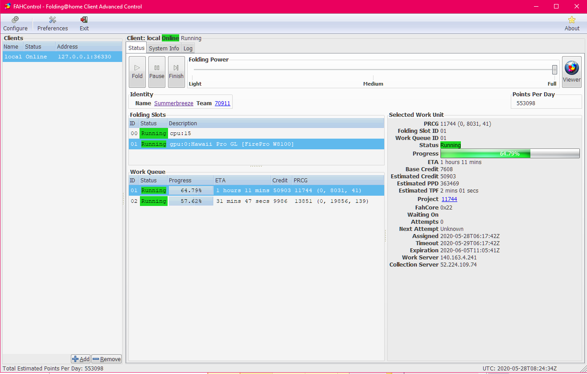
Task: Click Folding Slots Description column header
Action: click(x=275, y=123)
